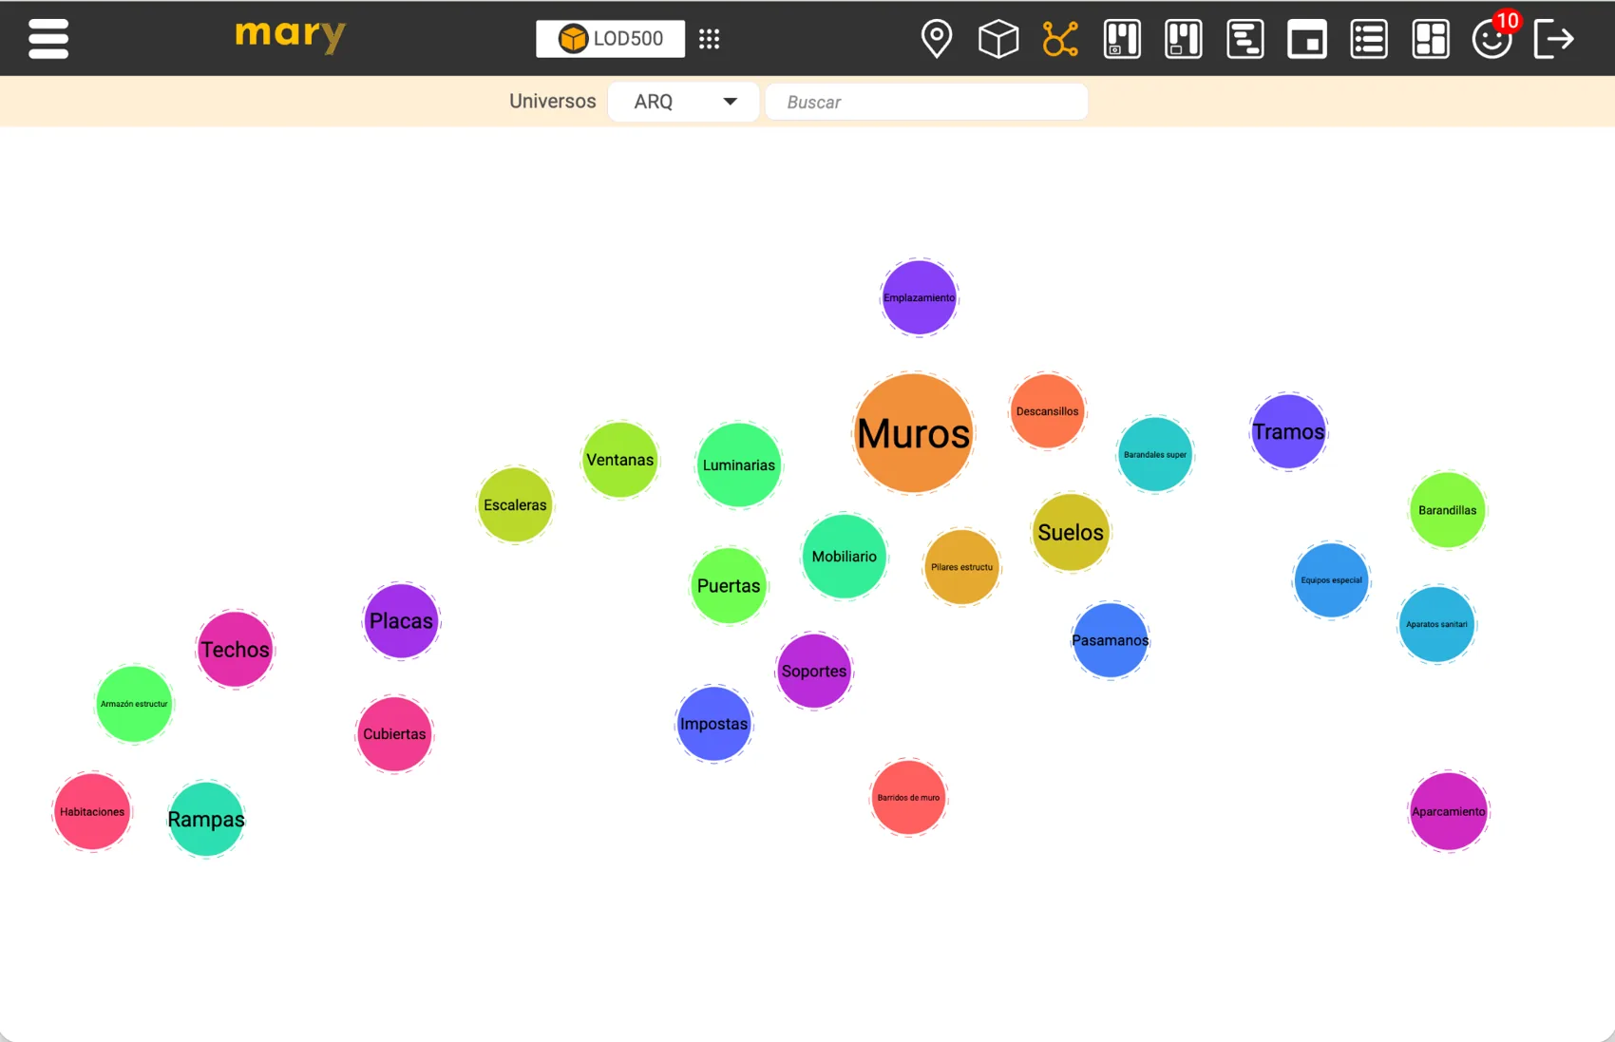Select the Pasamanos bubble
This screenshot has height=1042, width=1615.
click(x=1111, y=640)
